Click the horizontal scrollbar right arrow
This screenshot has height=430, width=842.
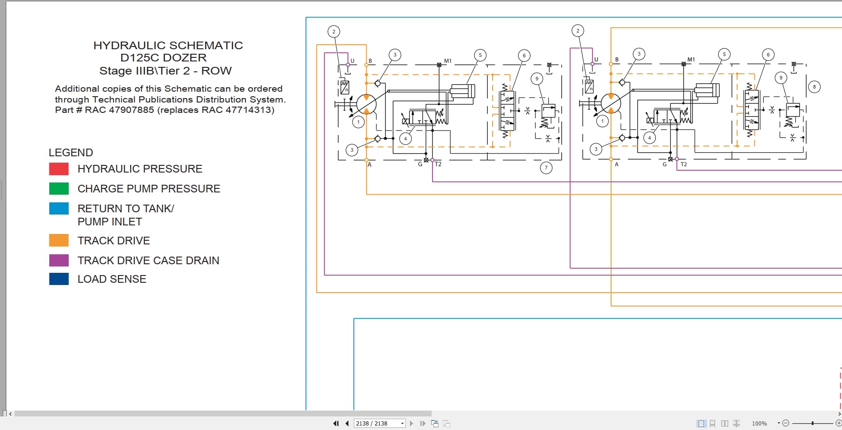coord(839,413)
